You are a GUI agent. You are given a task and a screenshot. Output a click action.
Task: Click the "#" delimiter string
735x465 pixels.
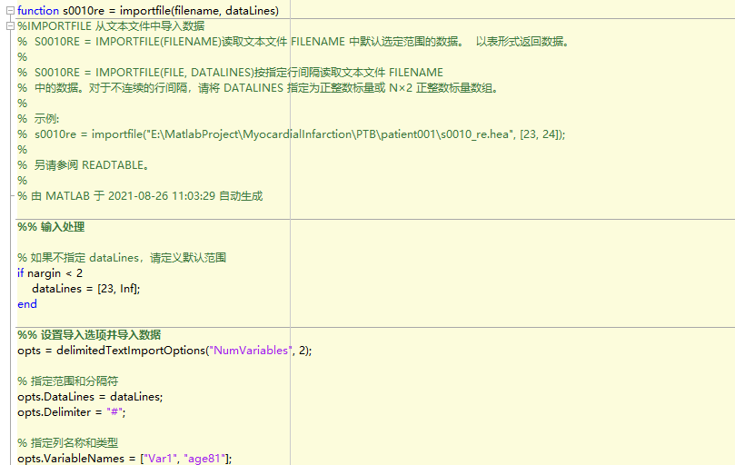(x=114, y=412)
